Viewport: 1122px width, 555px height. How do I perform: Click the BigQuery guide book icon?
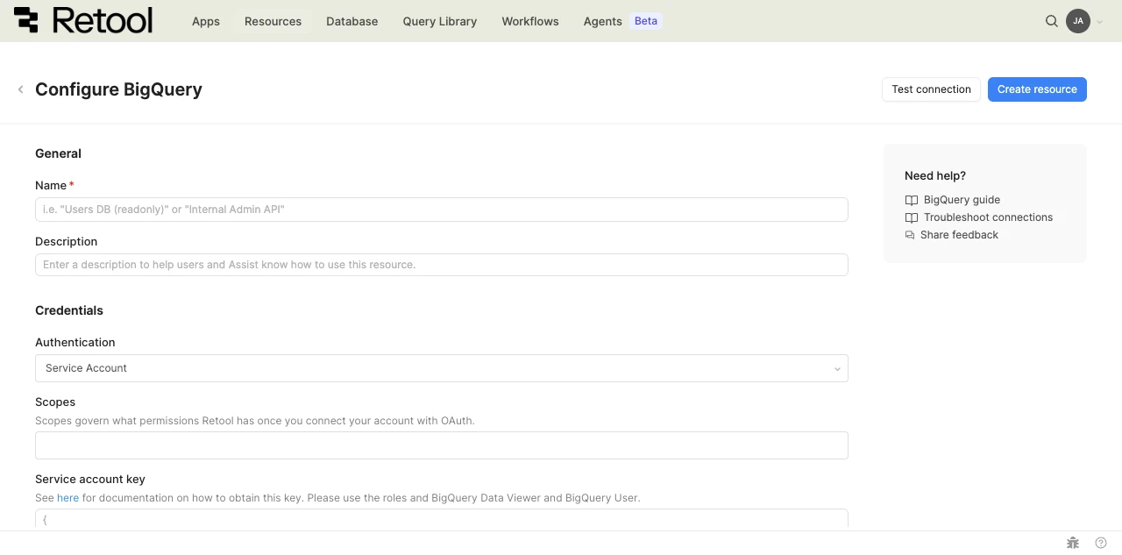click(x=912, y=200)
